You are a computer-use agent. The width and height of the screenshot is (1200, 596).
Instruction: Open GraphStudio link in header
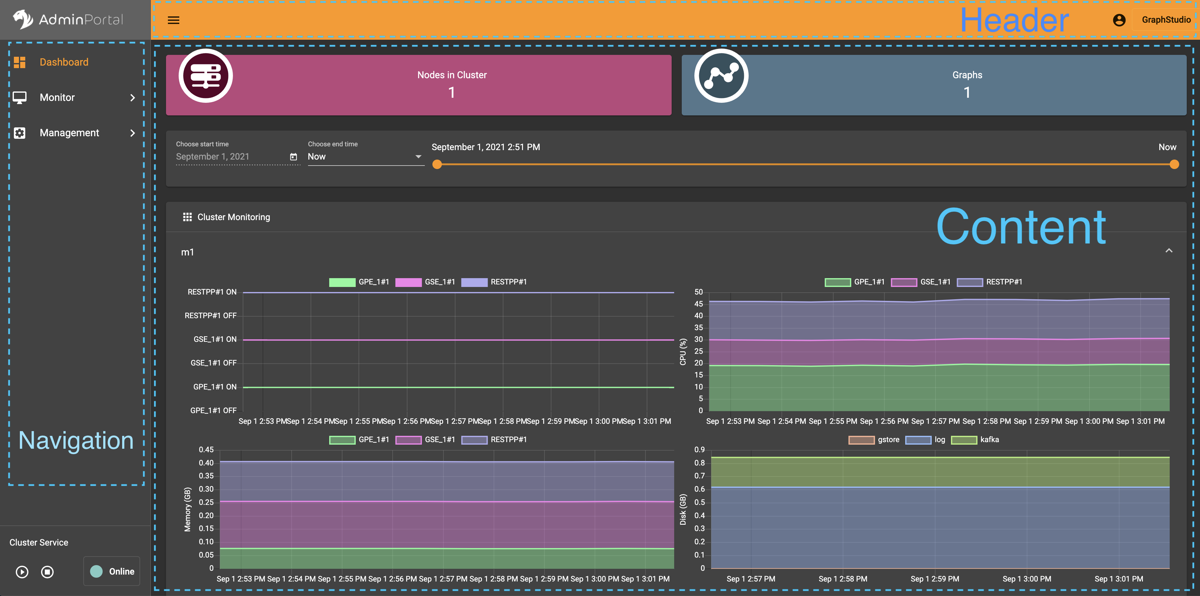point(1166,20)
